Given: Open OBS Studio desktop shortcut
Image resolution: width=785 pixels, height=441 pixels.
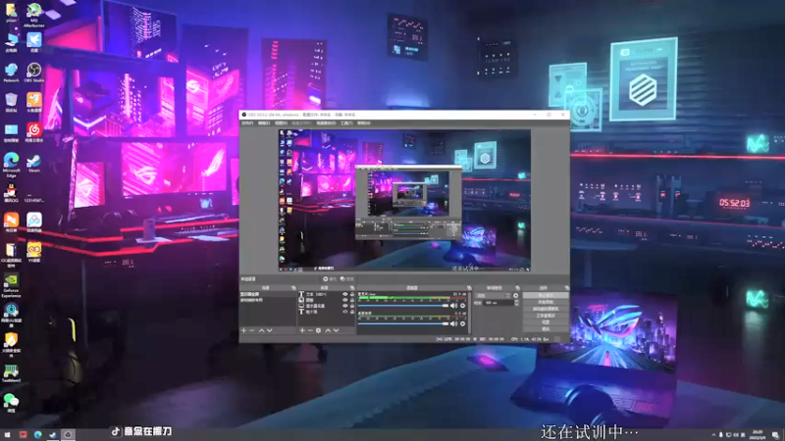Looking at the screenshot, I should (x=33, y=73).
